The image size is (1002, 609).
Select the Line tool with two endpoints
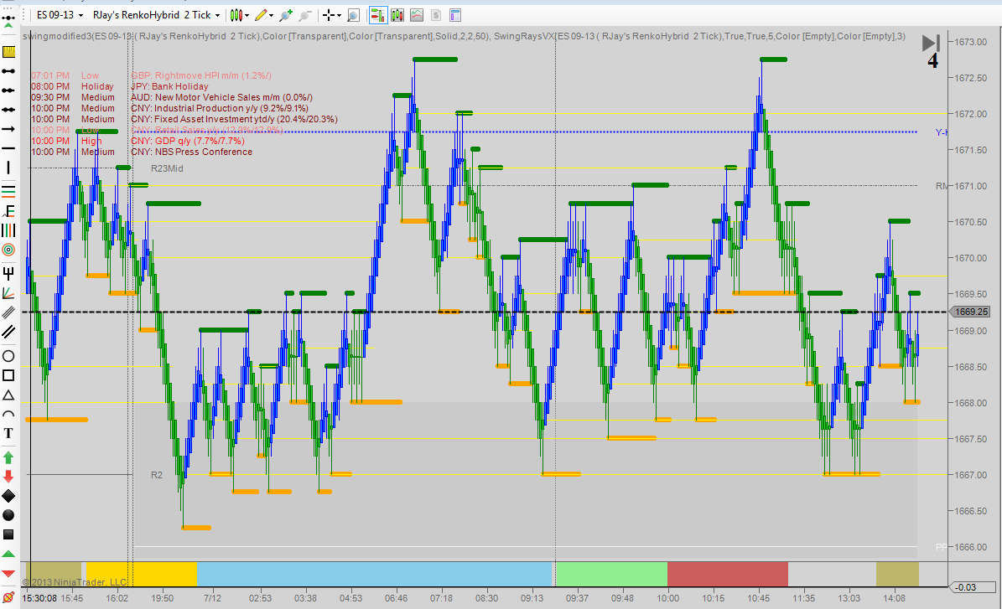[8, 71]
